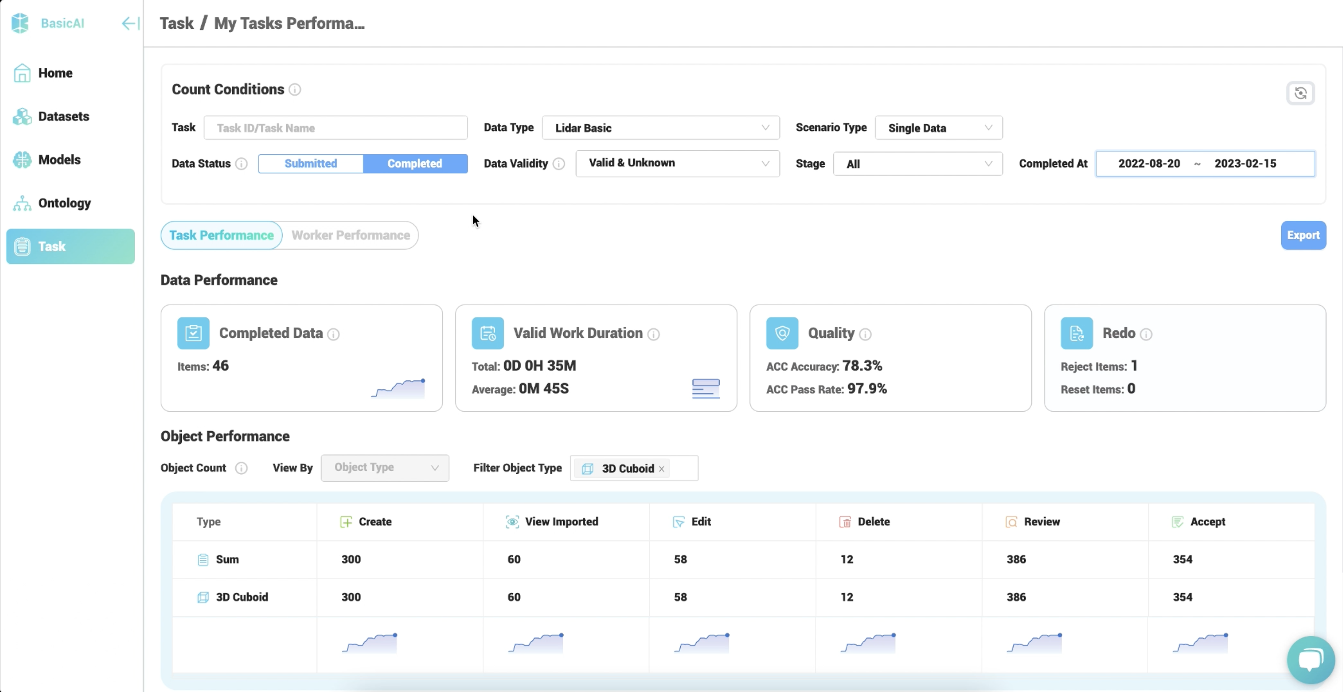The height and width of the screenshot is (692, 1343).
Task: Click the Sum row Create value 300
Action: pos(351,559)
